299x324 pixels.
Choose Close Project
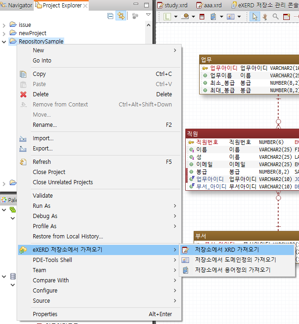click(x=99, y=172)
